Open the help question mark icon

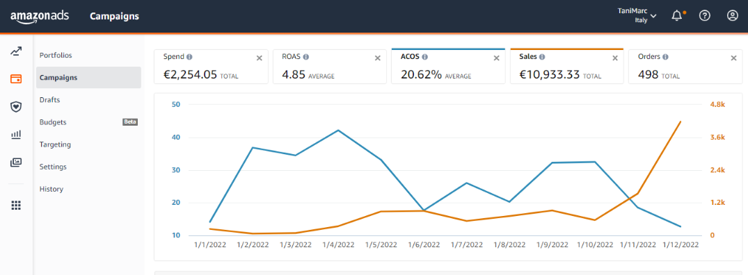click(x=705, y=16)
